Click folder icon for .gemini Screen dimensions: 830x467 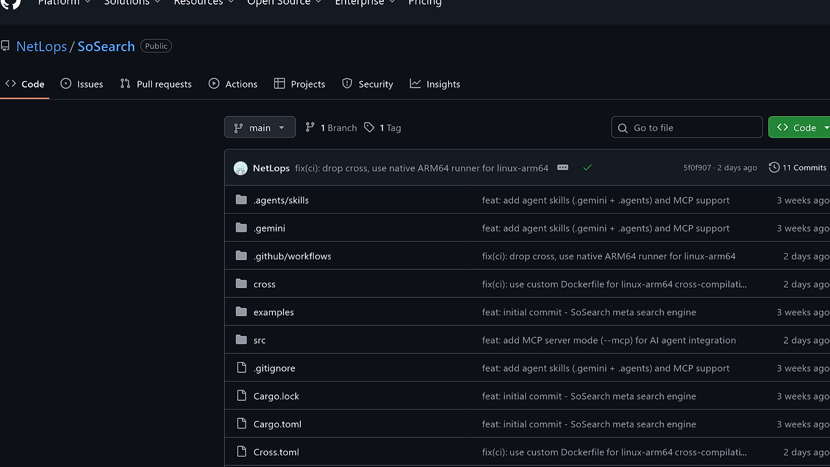241,228
